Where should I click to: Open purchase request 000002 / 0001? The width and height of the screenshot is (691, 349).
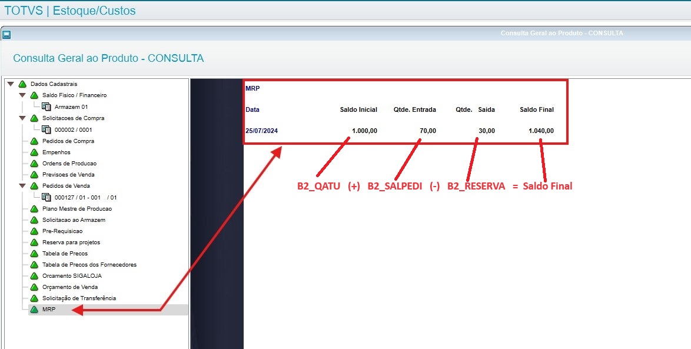(x=73, y=130)
